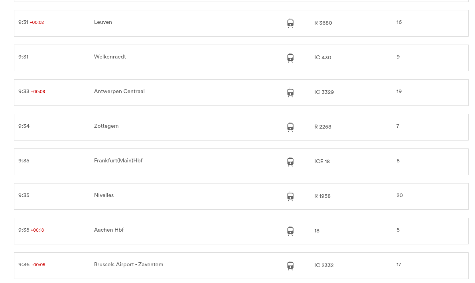Click the 9:34 Zottegem departure time
Screen dimensions: 475x283
(24, 127)
